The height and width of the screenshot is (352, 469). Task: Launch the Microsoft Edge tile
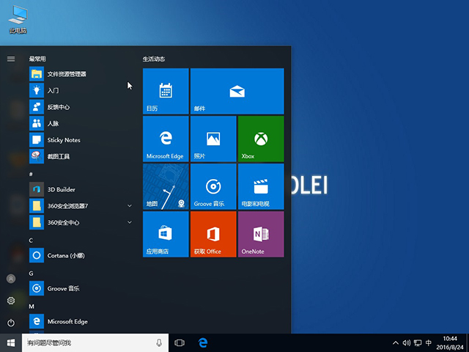(x=166, y=138)
